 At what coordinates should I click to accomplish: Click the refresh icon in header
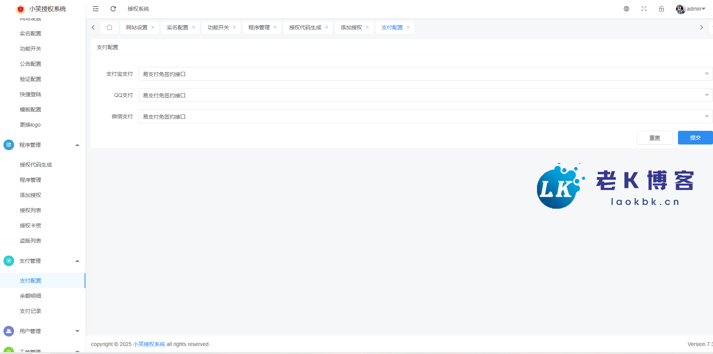113,9
